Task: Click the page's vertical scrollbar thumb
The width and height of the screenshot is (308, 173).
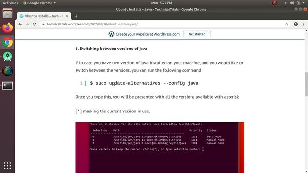Action: click(x=306, y=84)
